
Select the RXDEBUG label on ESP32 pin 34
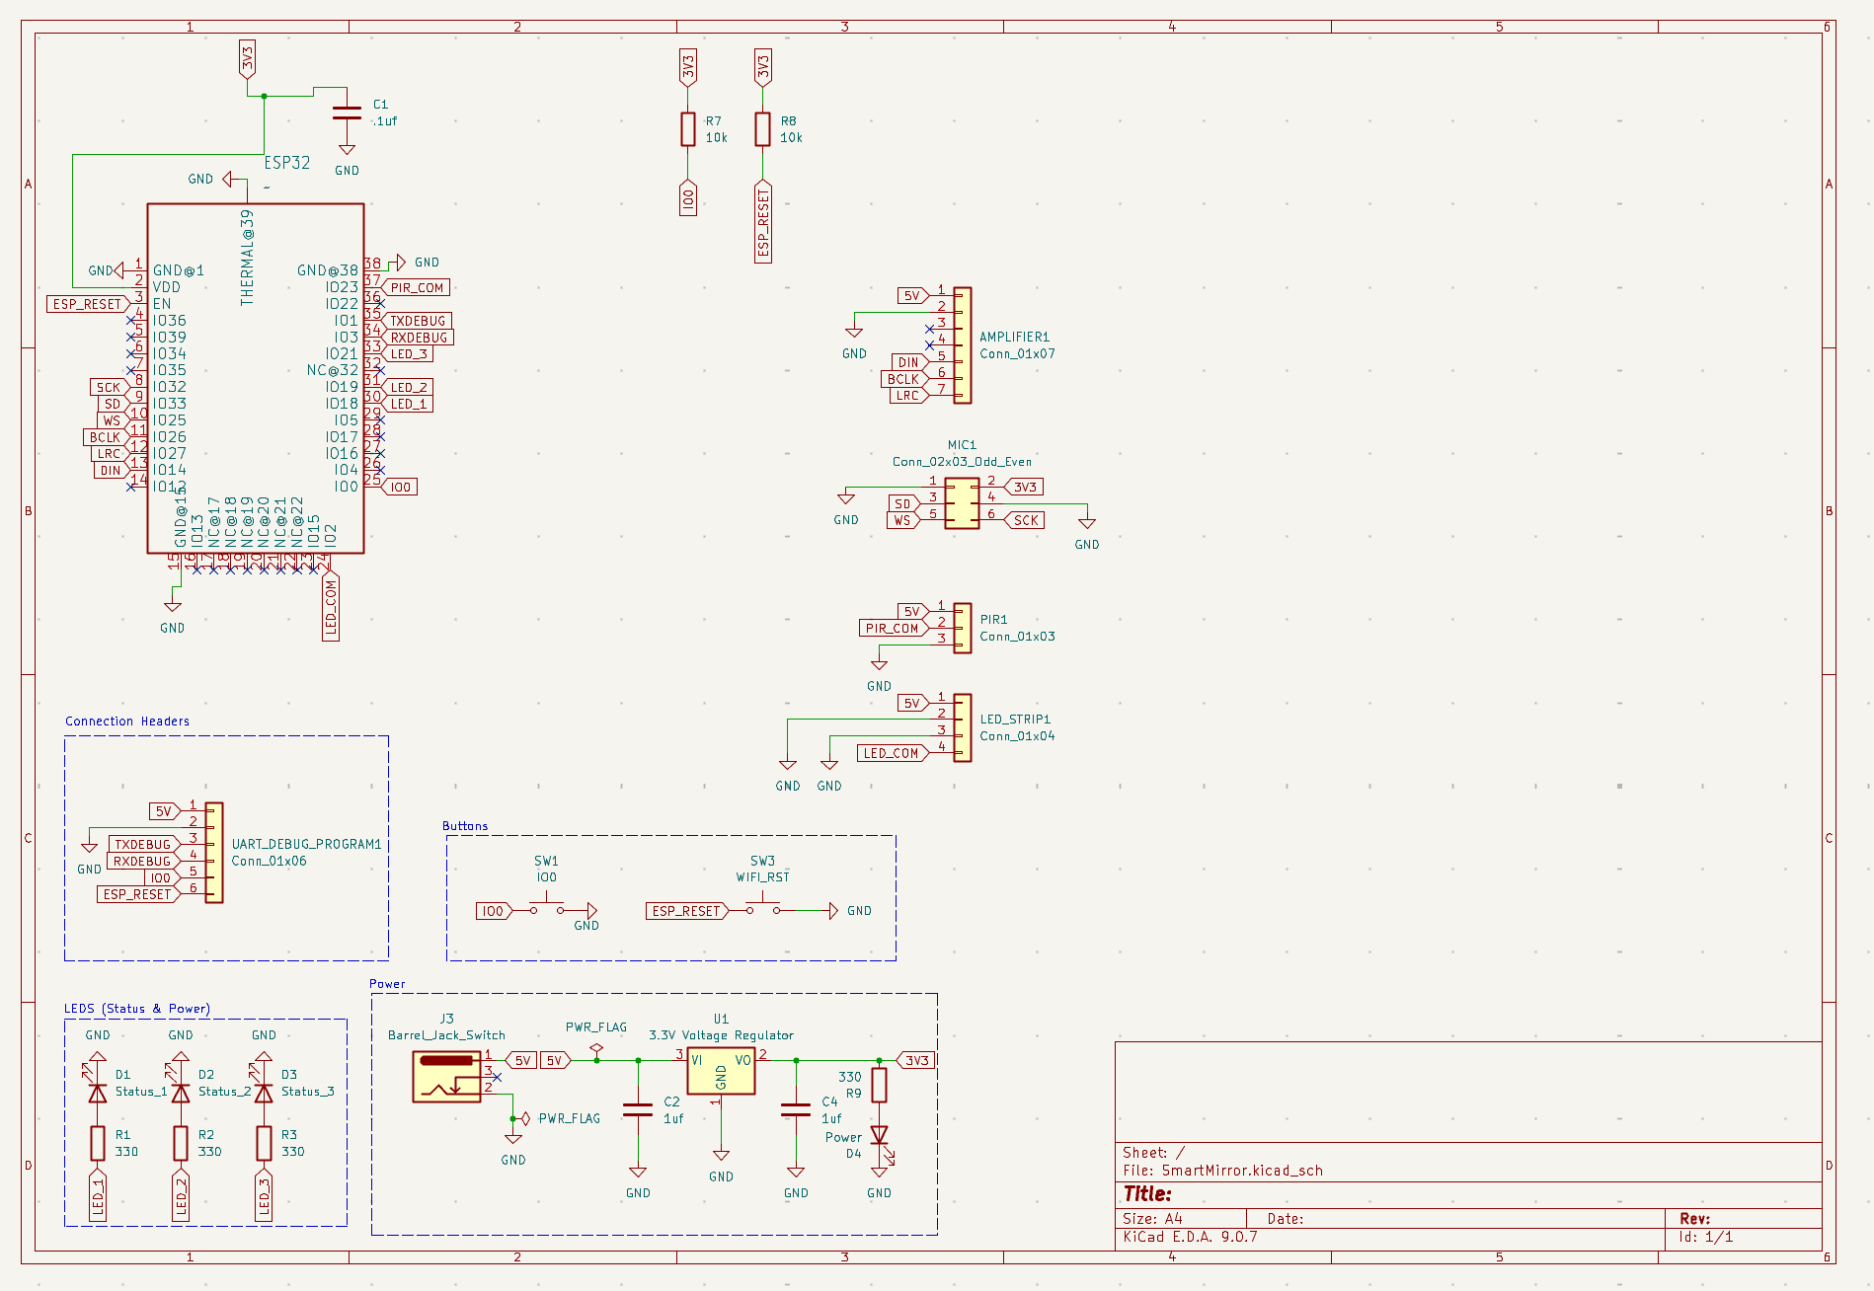418,338
